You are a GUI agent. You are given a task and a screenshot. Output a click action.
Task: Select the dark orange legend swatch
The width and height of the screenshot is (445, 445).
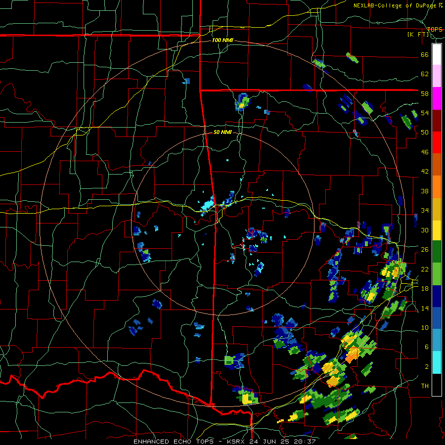[x=437, y=164]
